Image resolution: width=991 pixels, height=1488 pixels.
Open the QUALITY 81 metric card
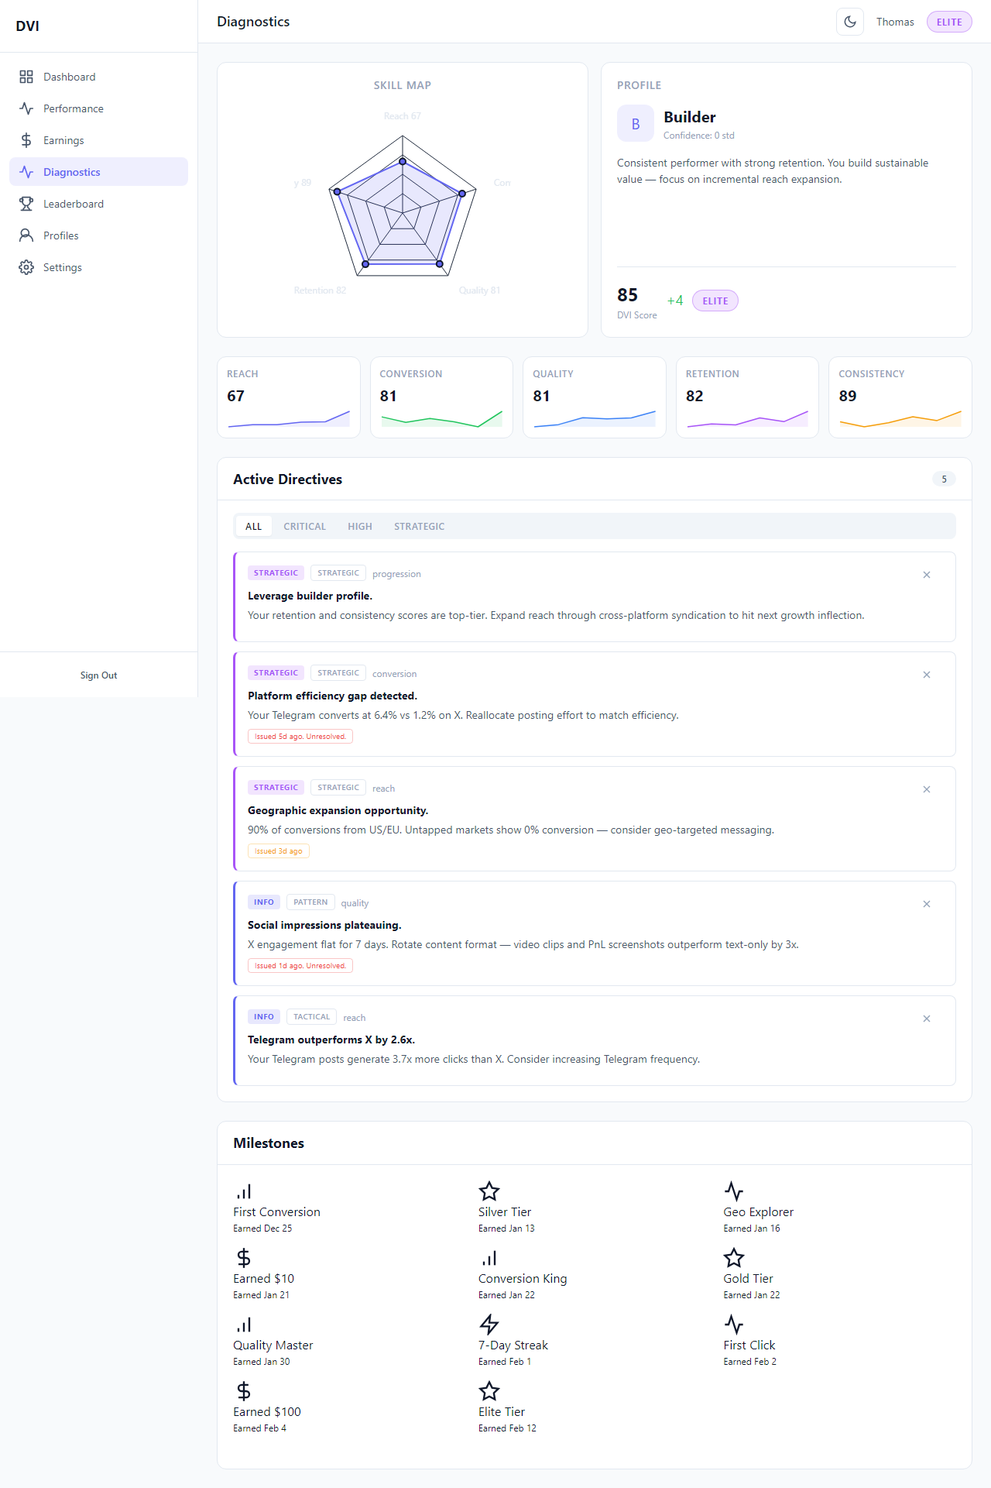point(595,397)
